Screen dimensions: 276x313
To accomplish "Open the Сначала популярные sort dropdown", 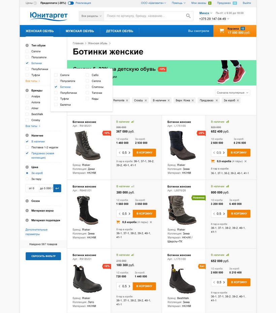I will 233,93.
